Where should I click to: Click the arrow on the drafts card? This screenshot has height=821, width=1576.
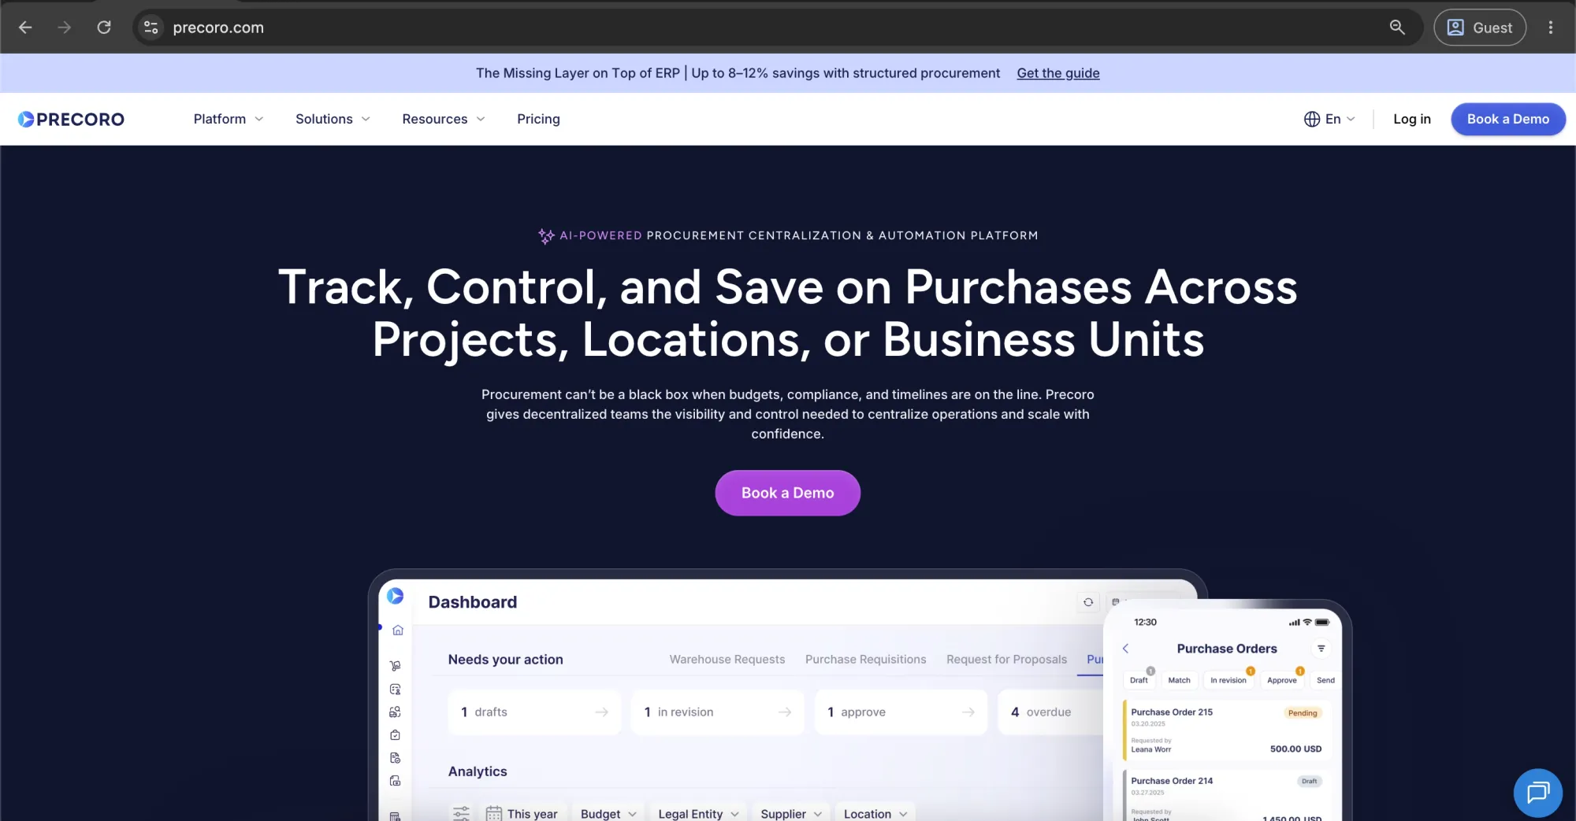pos(602,712)
